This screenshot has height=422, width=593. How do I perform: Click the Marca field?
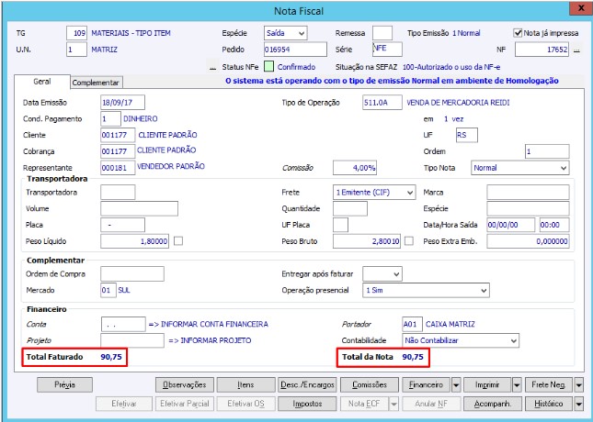(528, 192)
